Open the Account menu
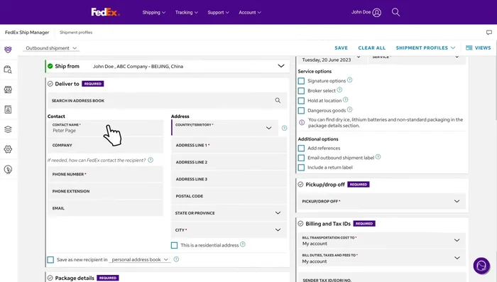 (250, 12)
